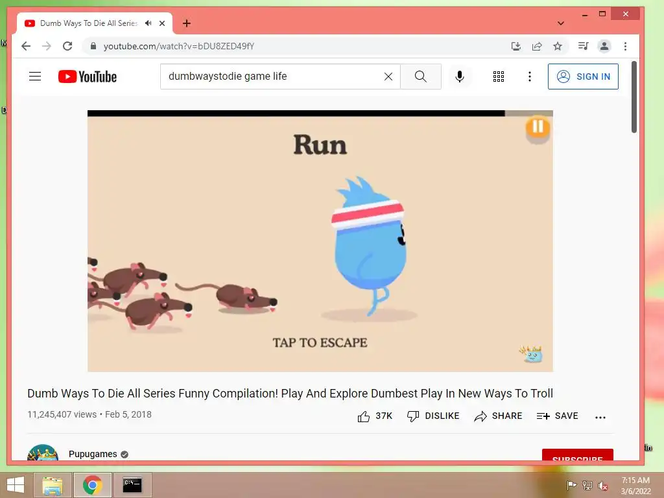Open Command Prompt from taskbar
Viewport: 664px width, 498px height.
click(x=132, y=485)
